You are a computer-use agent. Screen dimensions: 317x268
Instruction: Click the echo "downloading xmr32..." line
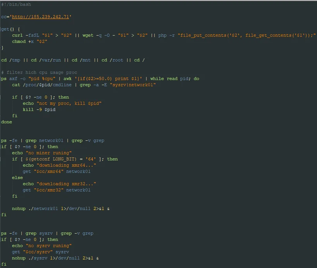(59, 184)
